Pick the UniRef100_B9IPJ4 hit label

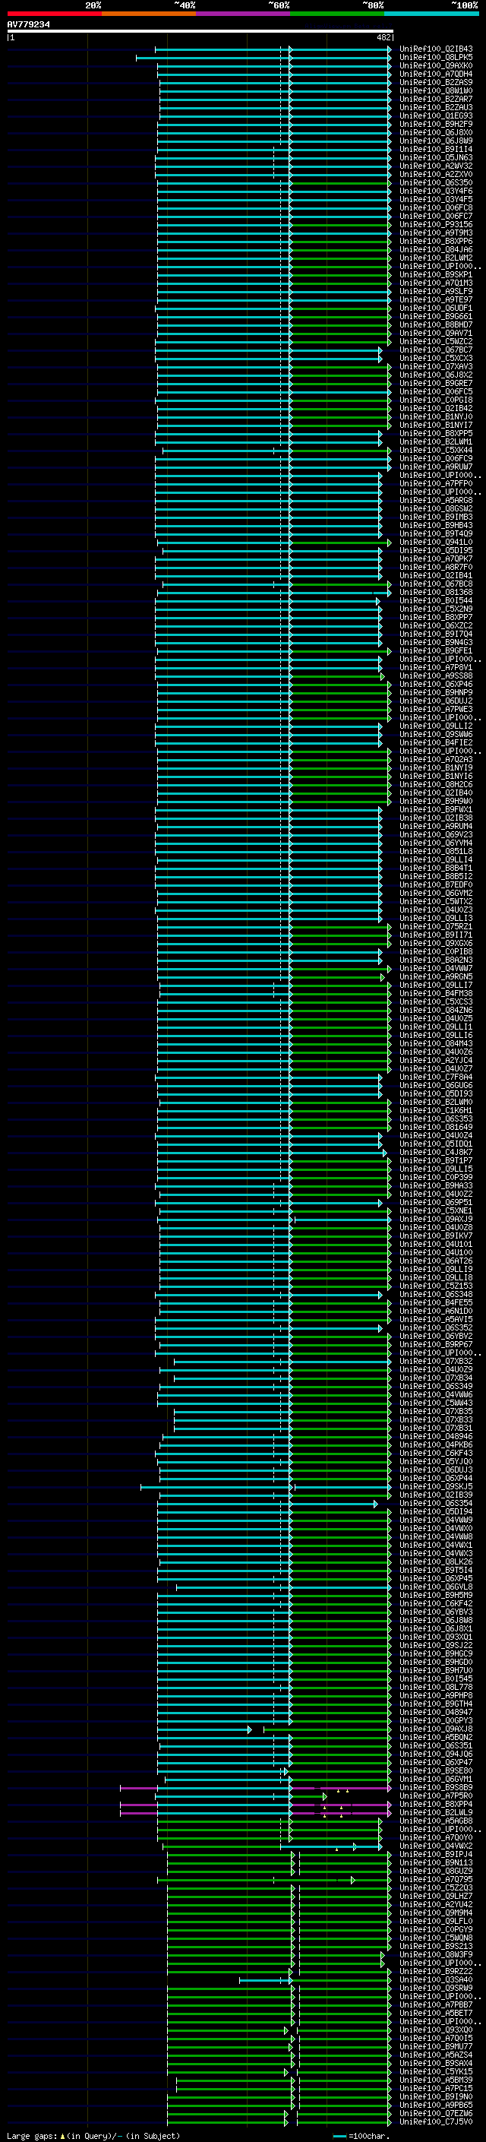[436, 1854]
